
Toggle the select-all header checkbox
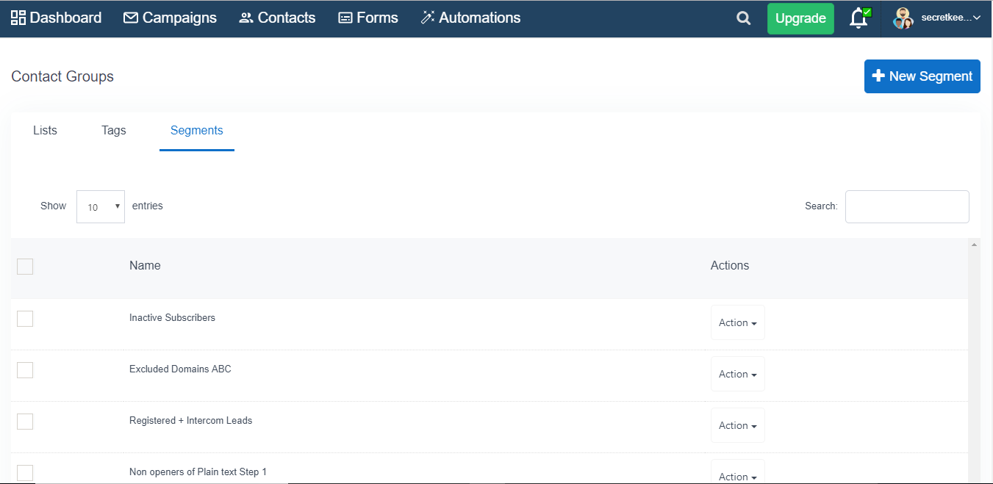click(x=25, y=267)
